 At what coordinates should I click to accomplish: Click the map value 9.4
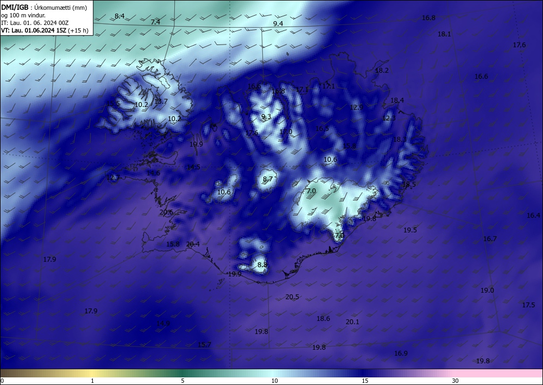pyautogui.click(x=278, y=23)
